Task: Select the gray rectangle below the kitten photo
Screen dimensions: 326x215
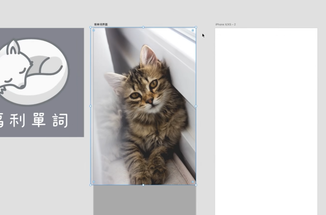Action: point(145,200)
